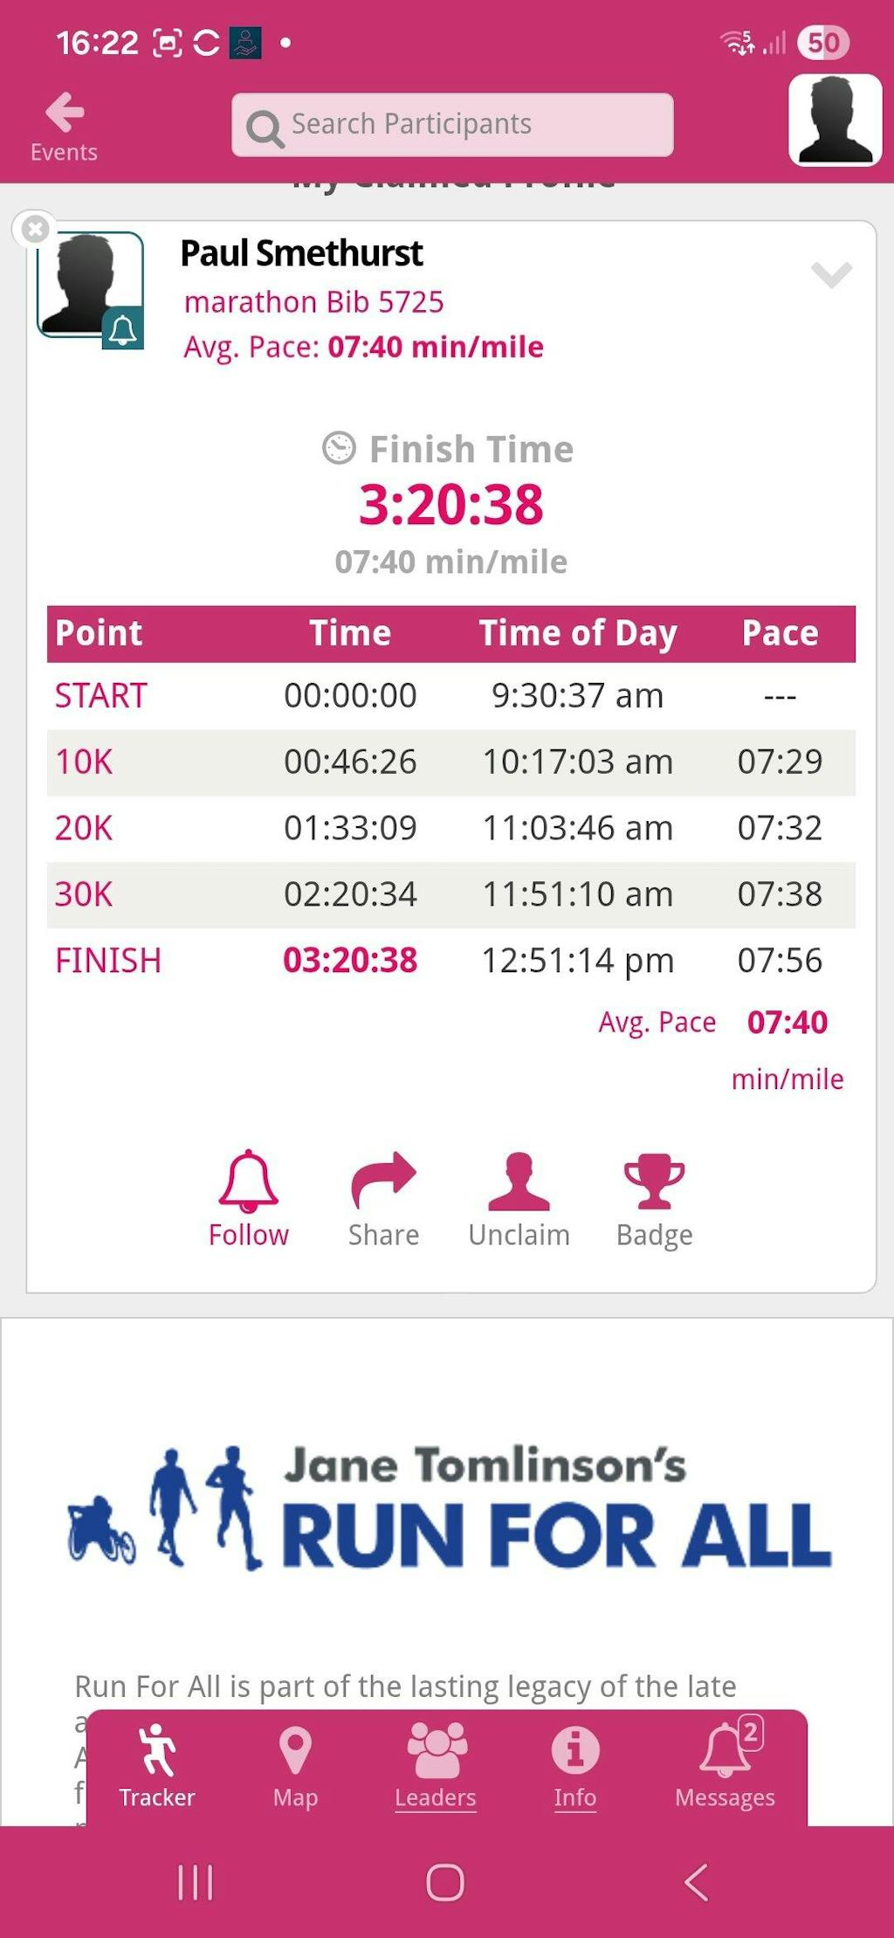The width and height of the screenshot is (894, 1938).
Task: Share the race result
Action: coord(383,1198)
